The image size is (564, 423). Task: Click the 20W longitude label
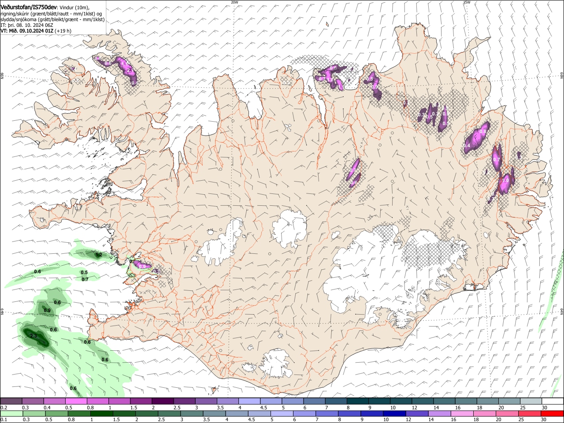234,2
